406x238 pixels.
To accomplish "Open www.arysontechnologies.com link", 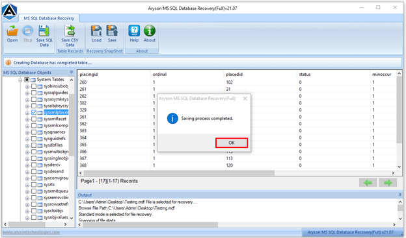I will [x=31, y=232].
